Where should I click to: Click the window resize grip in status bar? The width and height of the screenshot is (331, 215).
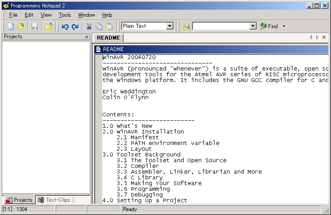pos(326,210)
